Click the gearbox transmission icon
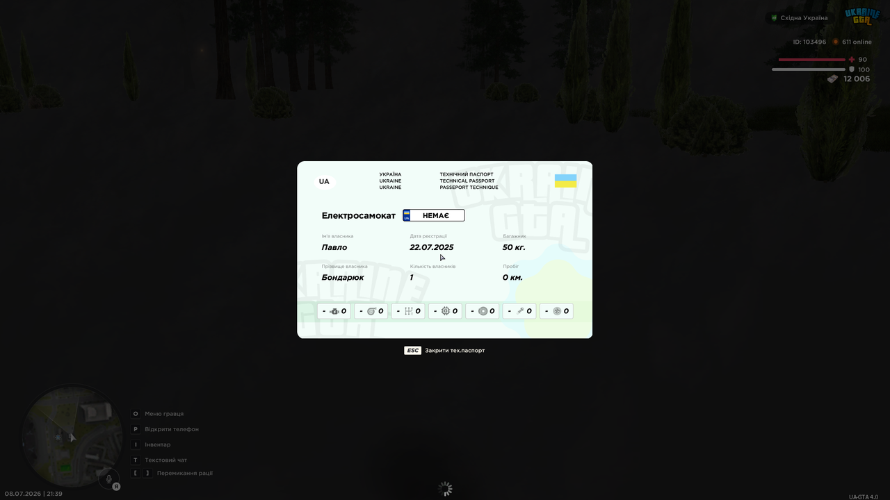890x500 pixels. coord(409,311)
